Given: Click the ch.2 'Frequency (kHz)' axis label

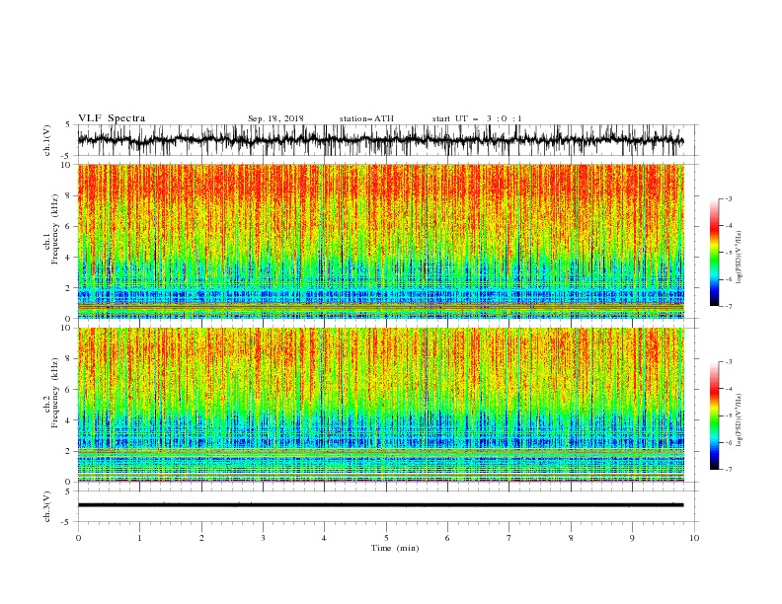Looking at the screenshot, I should [x=55, y=393].
